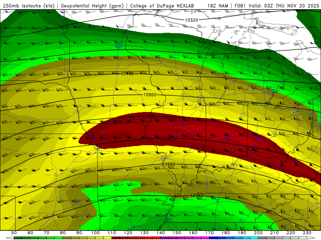Pick the dark maroon swatch just right of 110

click(x=116, y=238)
